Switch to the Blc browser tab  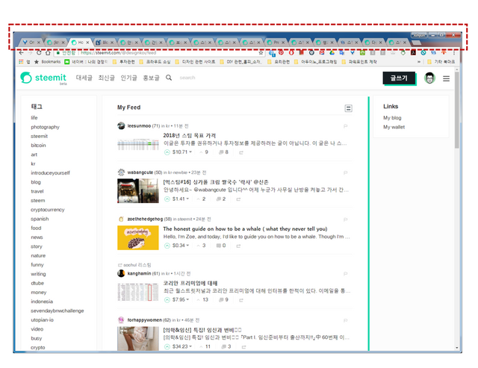(105, 43)
